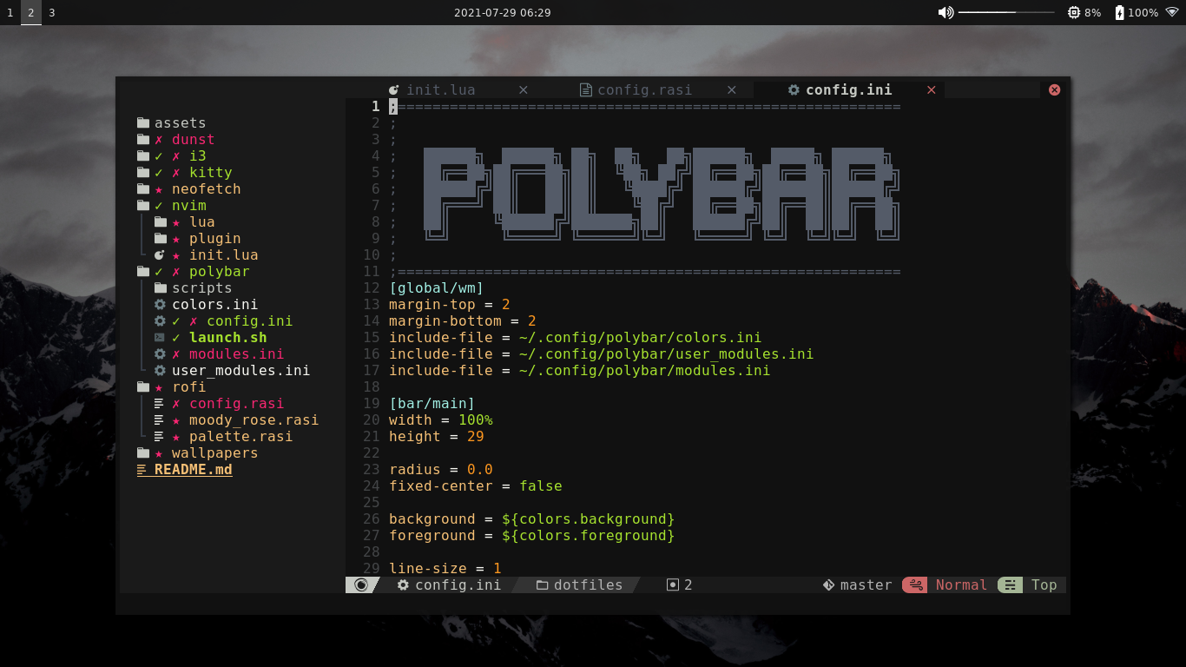Click the margin-top line
Screen dimensions: 1186x667
point(450,305)
